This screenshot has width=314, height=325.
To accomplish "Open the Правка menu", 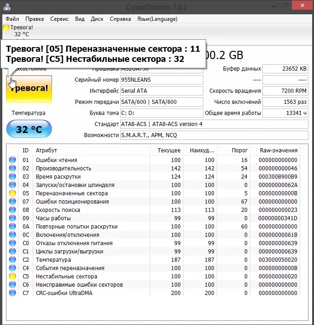I will (35, 19).
